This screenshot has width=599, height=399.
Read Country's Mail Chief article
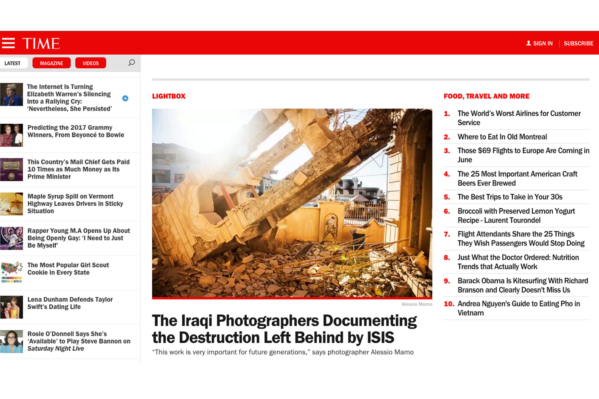tap(78, 169)
